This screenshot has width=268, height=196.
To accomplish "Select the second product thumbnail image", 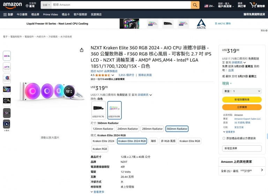I will tap(7, 67).
